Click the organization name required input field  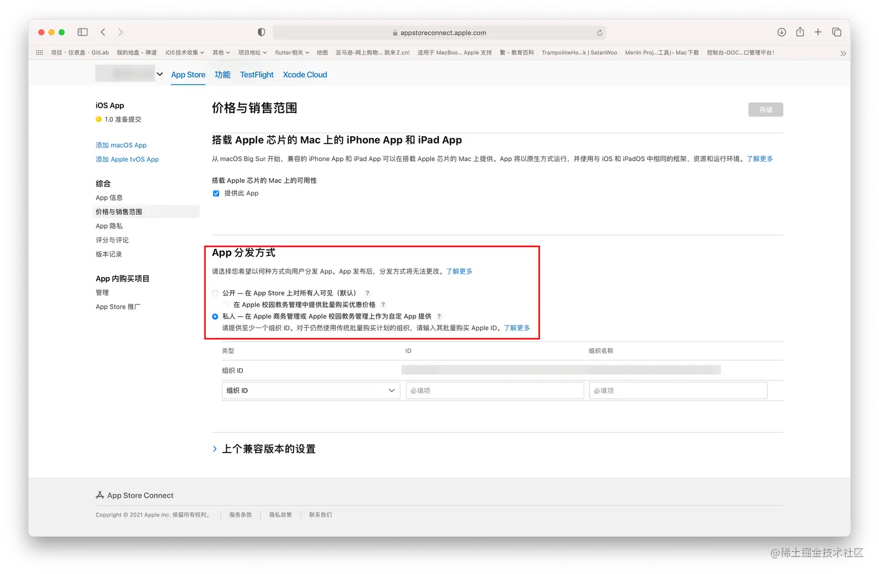(678, 390)
